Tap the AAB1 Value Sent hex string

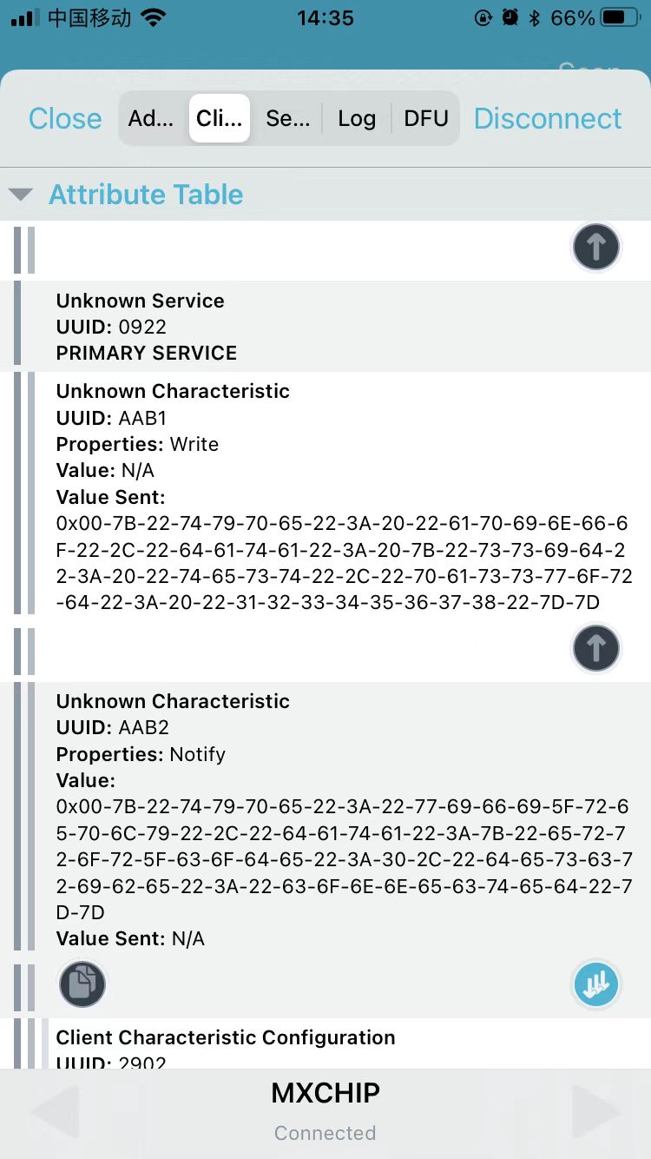[345, 563]
